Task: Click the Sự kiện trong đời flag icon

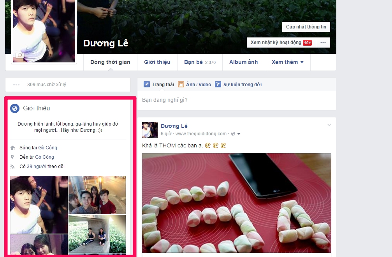Action: pos(218,84)
